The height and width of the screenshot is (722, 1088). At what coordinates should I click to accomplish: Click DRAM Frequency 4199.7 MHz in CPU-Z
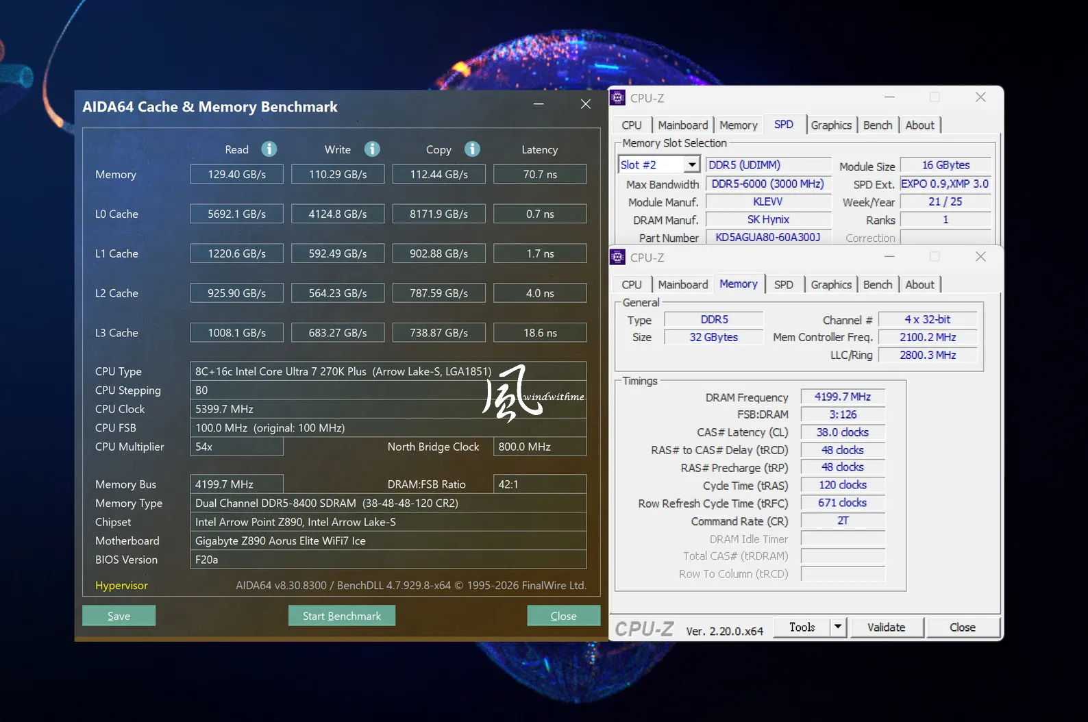pos(843,397)
